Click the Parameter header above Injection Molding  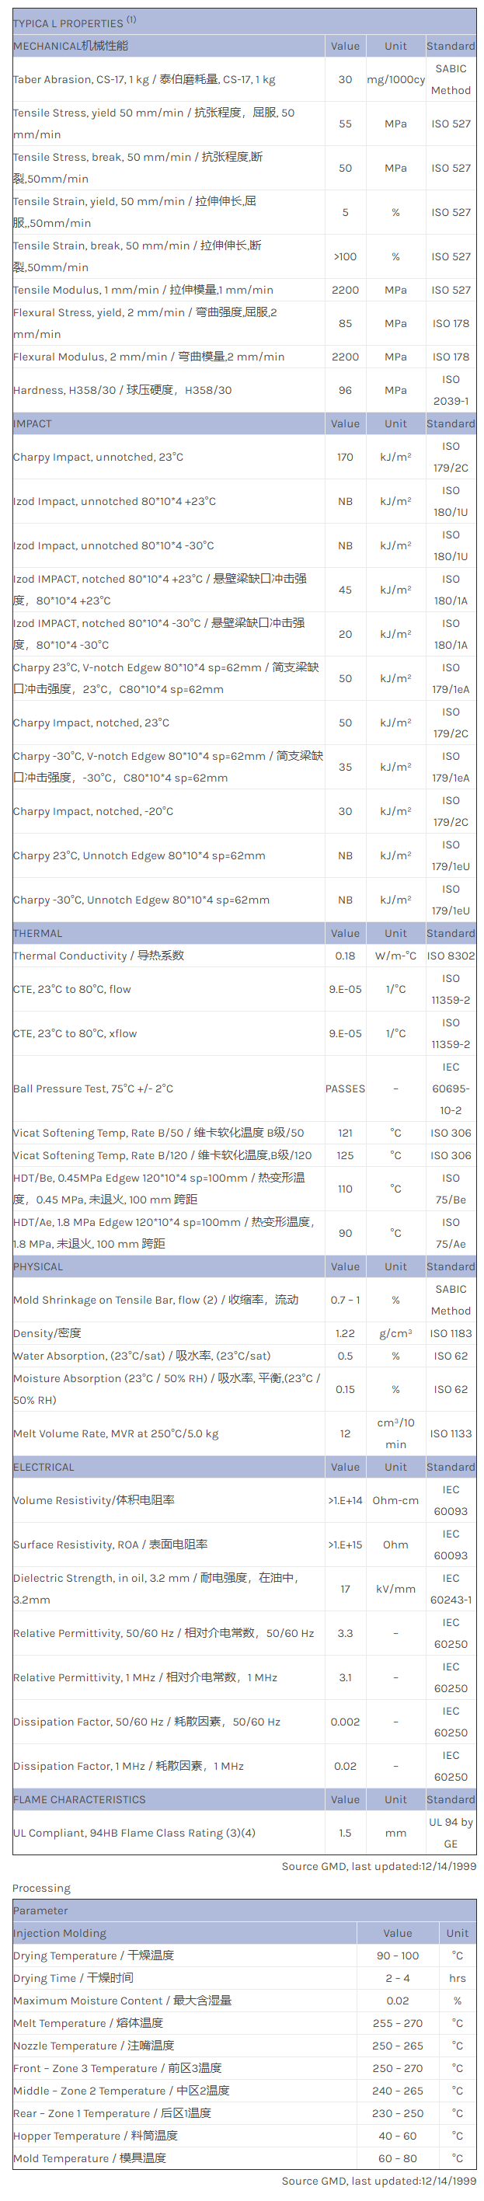pyautogui.click(x=40, y=1910)
